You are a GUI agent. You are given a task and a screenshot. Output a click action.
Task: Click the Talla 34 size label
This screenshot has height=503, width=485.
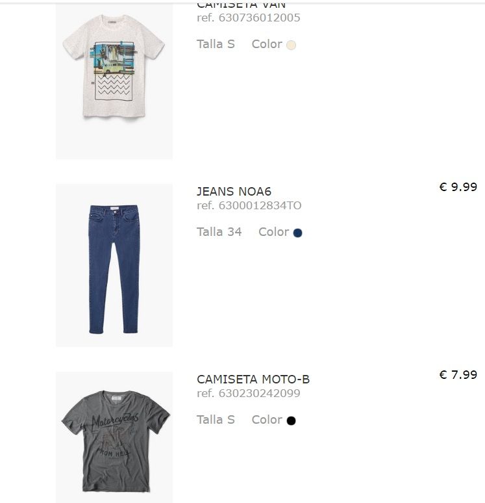coord(219,231)
